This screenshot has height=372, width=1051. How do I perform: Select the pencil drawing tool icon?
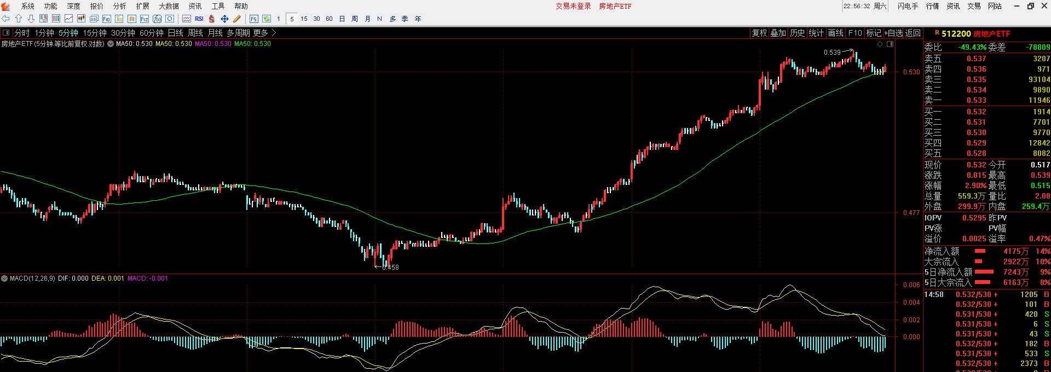[237, 19]
